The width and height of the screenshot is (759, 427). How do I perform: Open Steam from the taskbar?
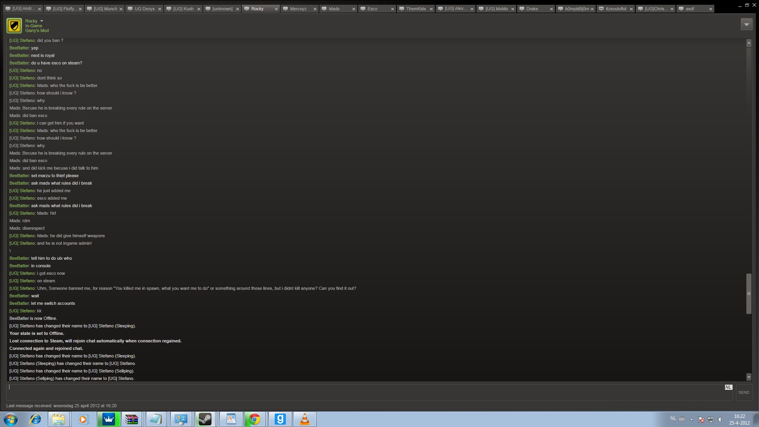[205, 419]
